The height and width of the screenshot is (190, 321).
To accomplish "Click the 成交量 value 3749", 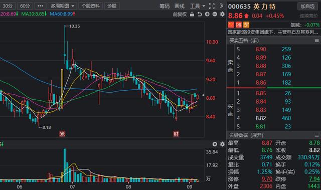I will pyautogui.click(x=266, y=157).
